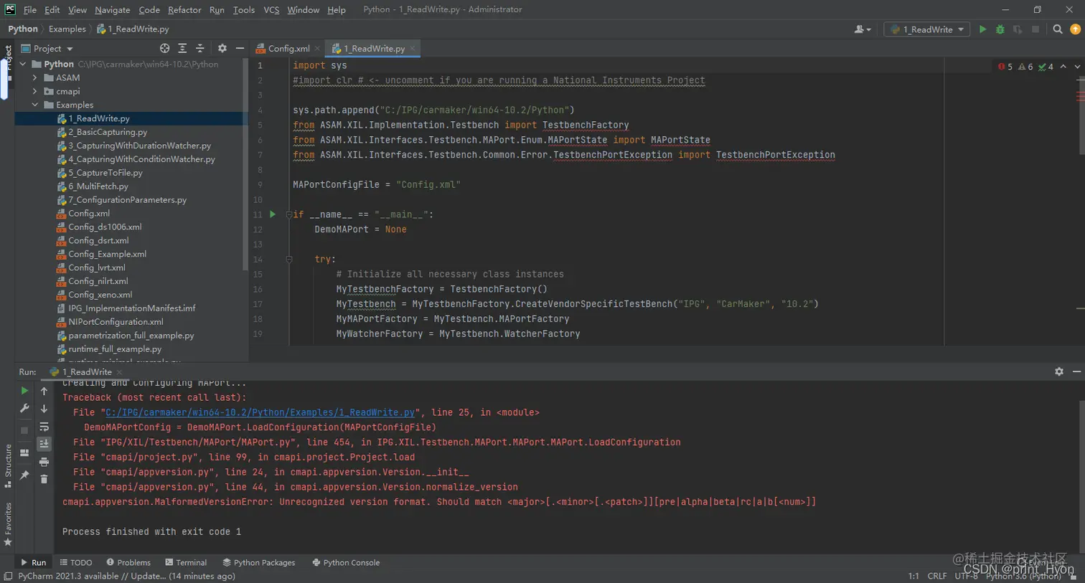
Task: Select IPG_ImplementationManifest.imf file
Action: [132, 308]
